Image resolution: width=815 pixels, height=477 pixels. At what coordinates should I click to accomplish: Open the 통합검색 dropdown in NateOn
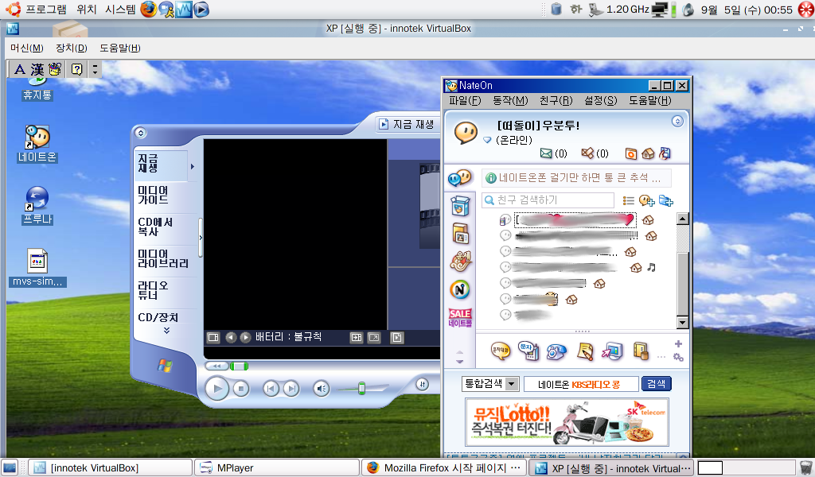pyautogui.click(x=490, y=383)
